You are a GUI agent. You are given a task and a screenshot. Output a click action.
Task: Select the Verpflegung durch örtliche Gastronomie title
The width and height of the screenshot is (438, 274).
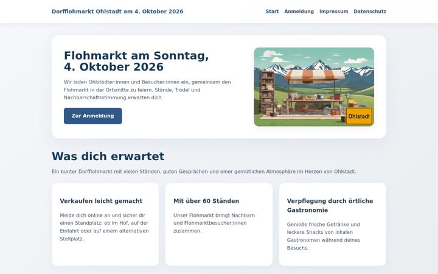pyautogui.click(x=330, y=206)
